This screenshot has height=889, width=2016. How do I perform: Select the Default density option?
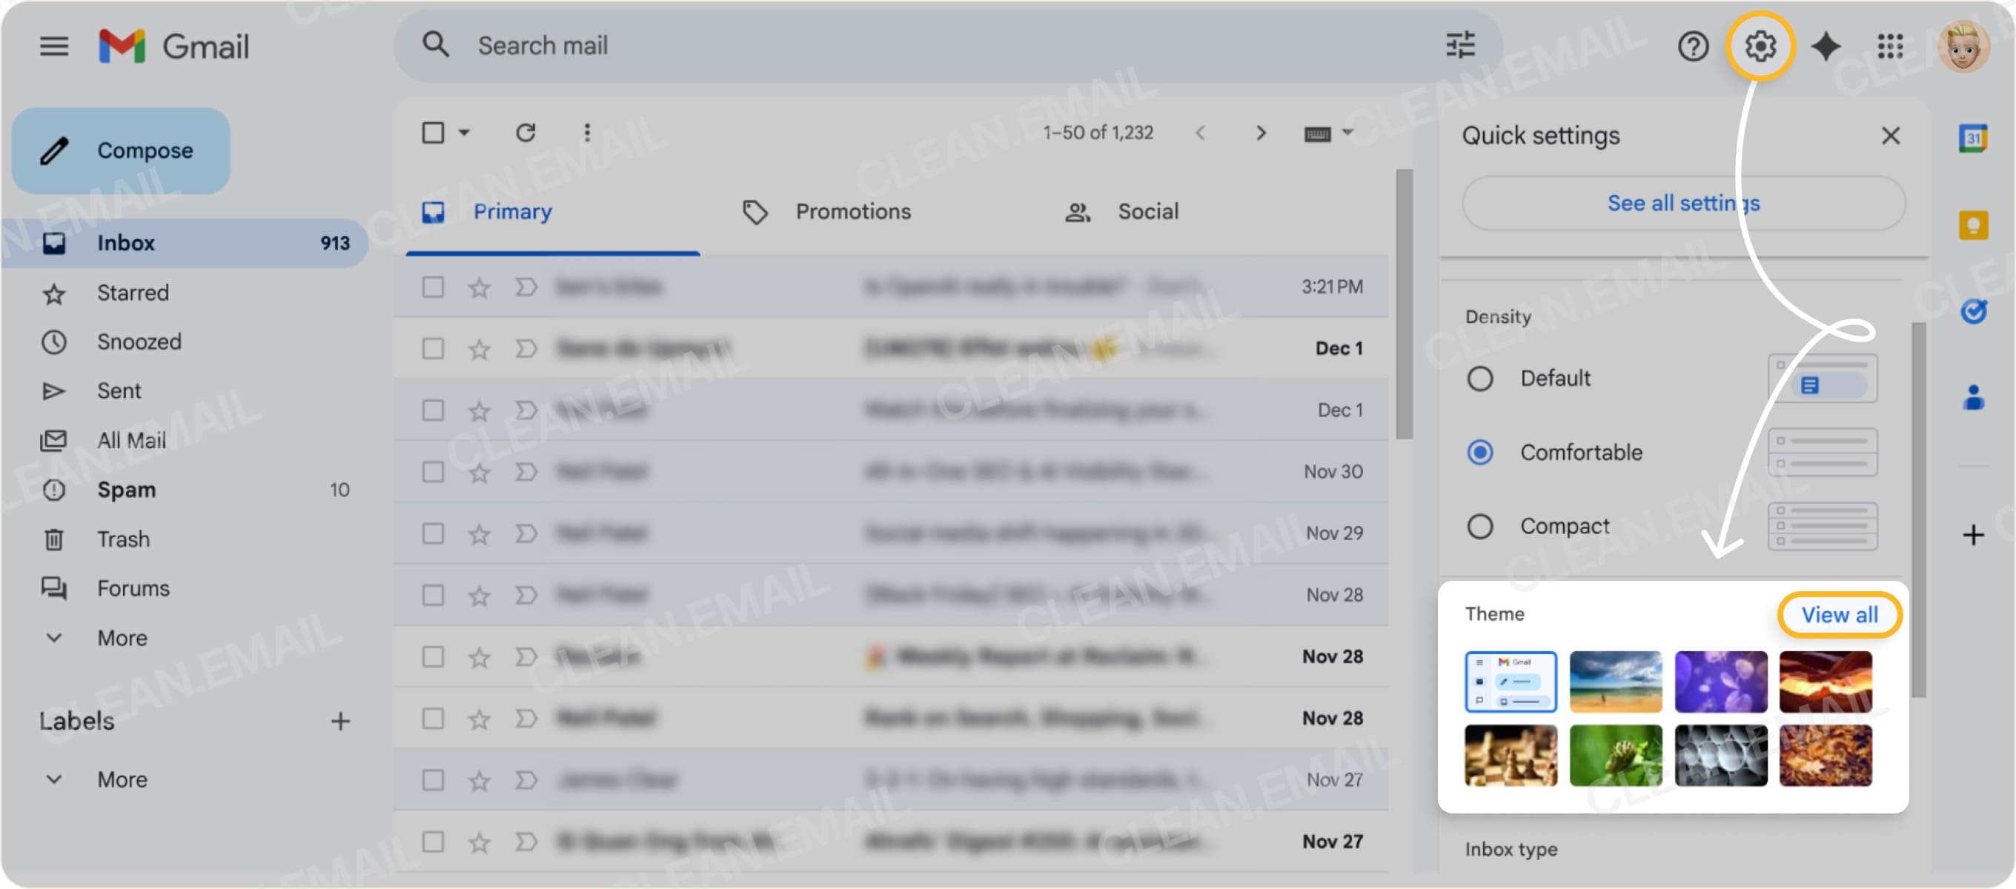[x=1479, y=379]
